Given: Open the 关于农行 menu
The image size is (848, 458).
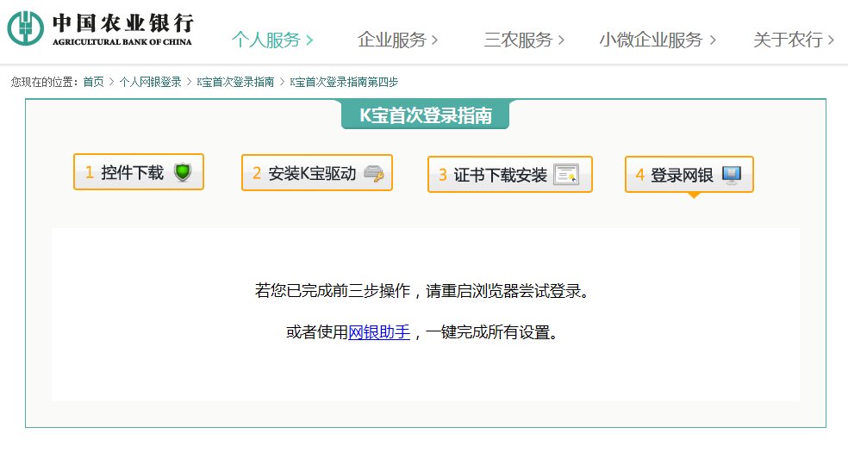Looking at the screenshot, I should point(788,40).
